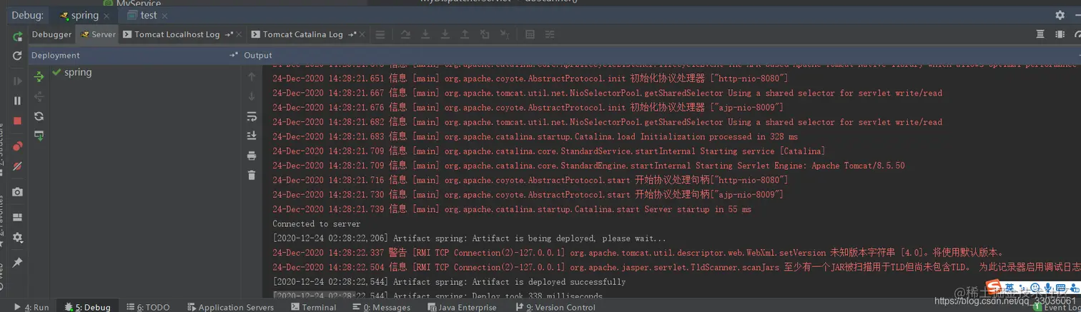The height and width of the screenshot is (312, 1081).
Task: Click Force Step Into icon
Action: tap(445, 34)
